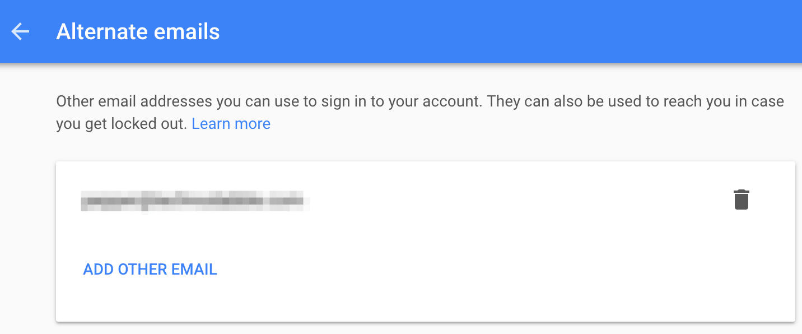This screenshot has width=802, height=334.
Task: Delete the alternate email with trash icon
Action: [741, 200]
